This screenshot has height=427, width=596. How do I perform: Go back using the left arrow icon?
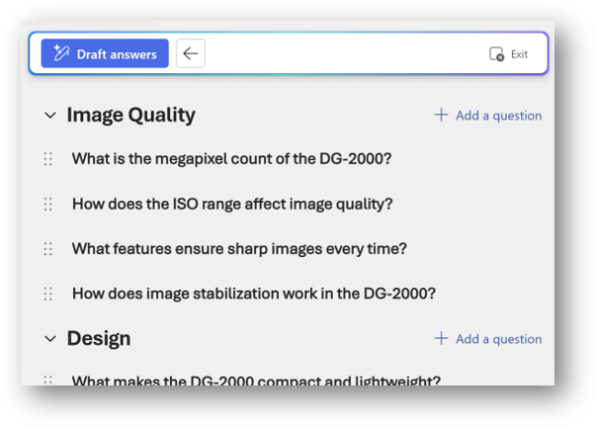[191, 53]
